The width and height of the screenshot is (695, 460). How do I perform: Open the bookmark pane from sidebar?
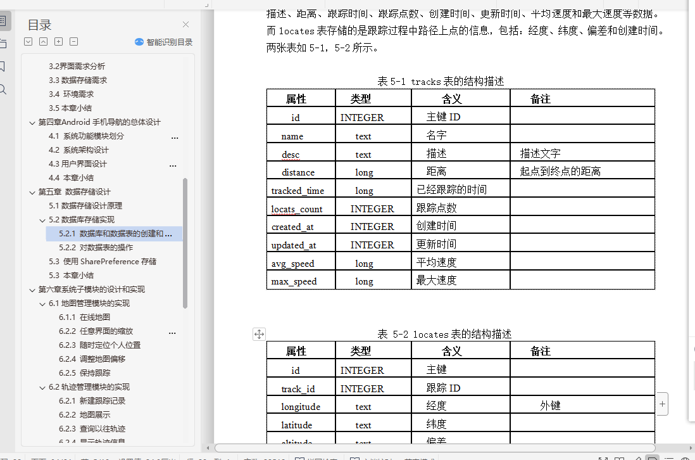coord(3,67)
